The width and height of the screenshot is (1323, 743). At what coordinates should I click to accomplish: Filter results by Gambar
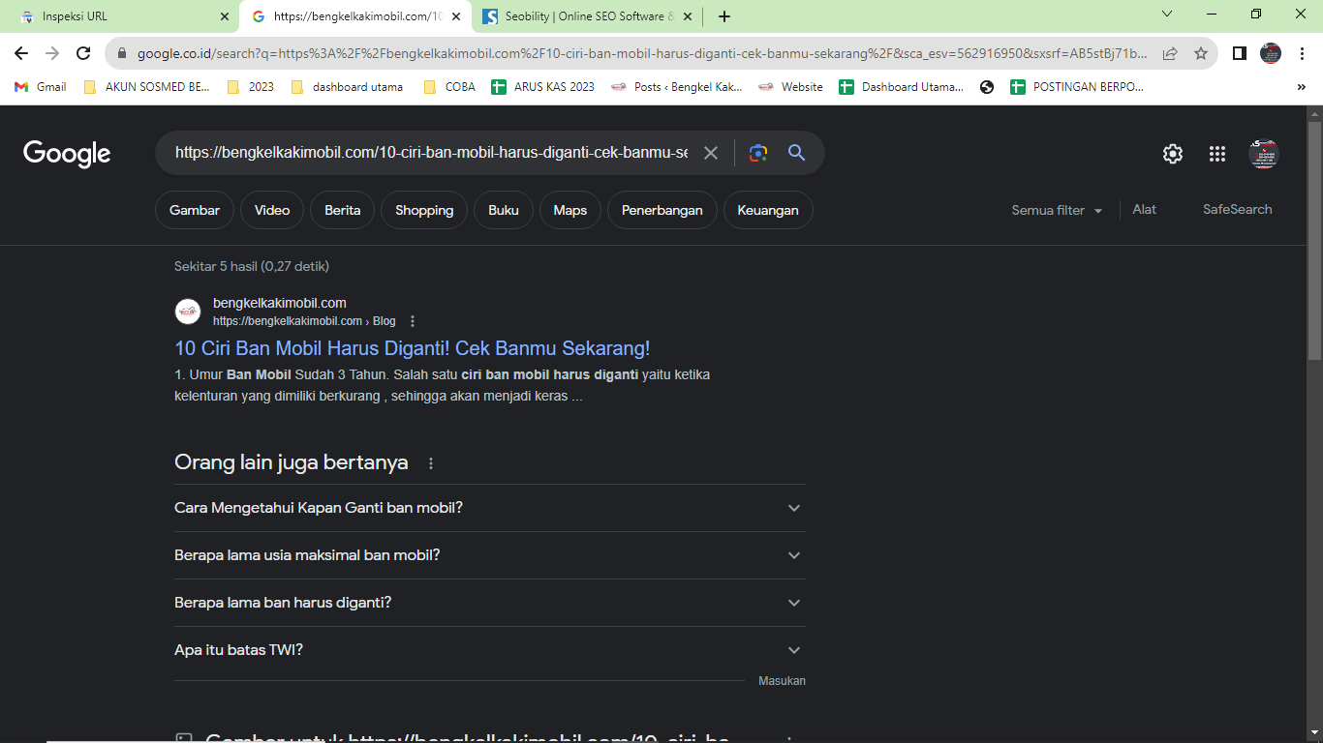[195, 210]
